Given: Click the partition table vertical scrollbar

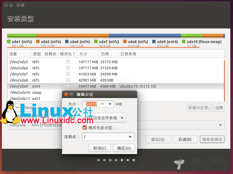Looking at the screenshot, I should (x=224, y=81).
